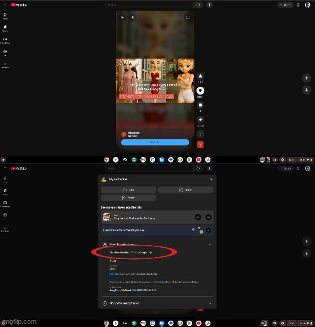
Task: Open the arrow on 'Customize more of the ads you see'
Action: click(209, 230)
